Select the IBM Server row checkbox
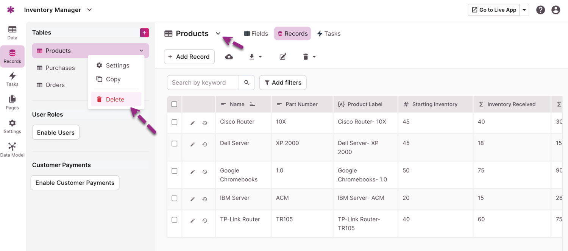This screenshot has width=568, height=251. 174,198
